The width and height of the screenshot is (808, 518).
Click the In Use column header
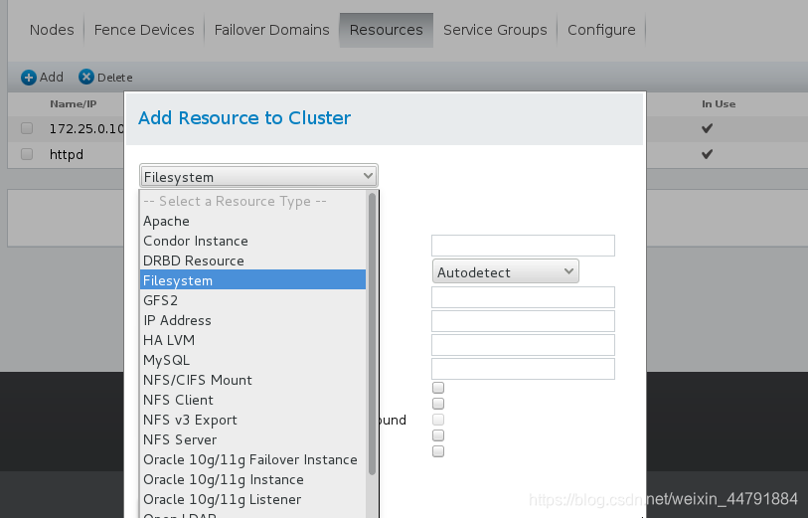click(x=719, y=104)
